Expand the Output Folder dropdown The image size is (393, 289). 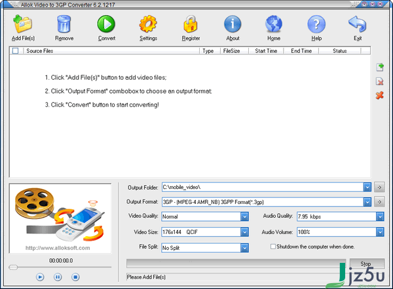click(367, 187)
